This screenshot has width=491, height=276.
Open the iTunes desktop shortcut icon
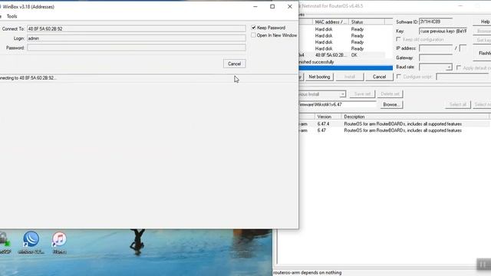59,242
